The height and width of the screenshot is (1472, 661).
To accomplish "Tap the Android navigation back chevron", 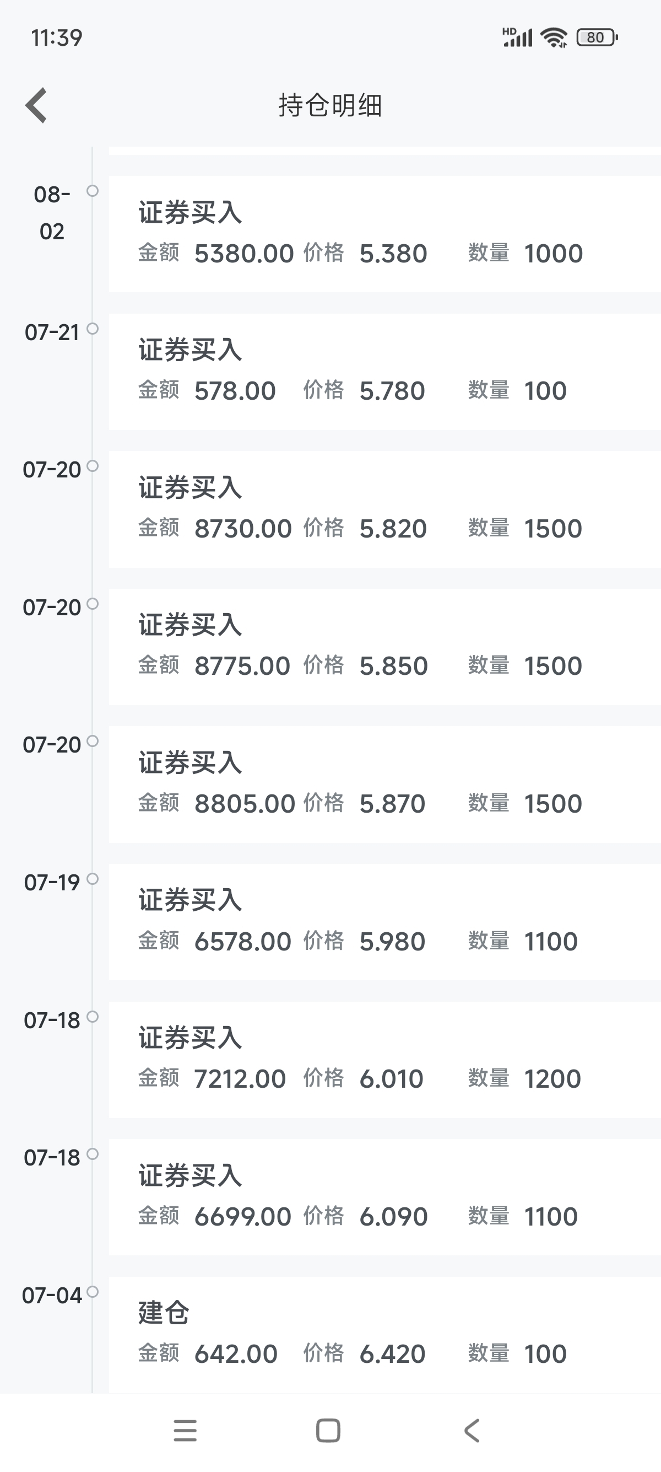I will 472,1431.
